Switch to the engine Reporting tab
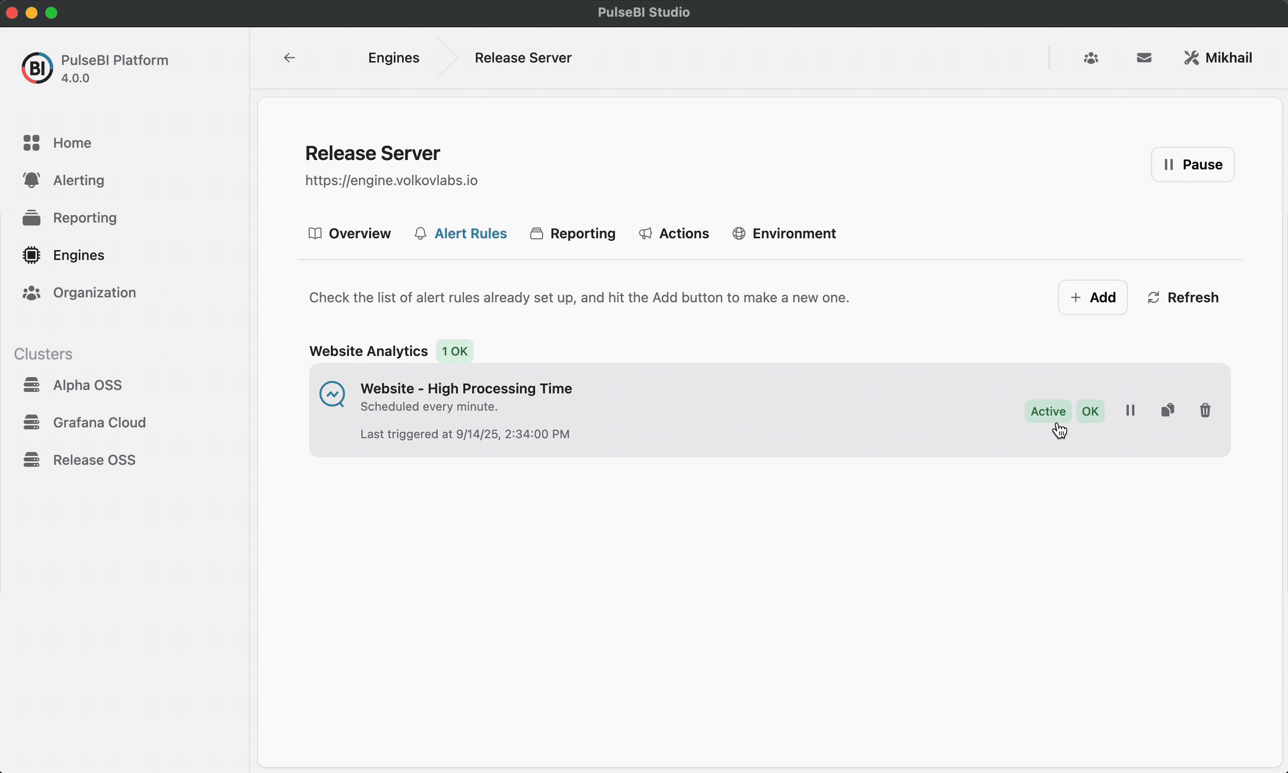The image size is (1288, 773). point(573,233)
